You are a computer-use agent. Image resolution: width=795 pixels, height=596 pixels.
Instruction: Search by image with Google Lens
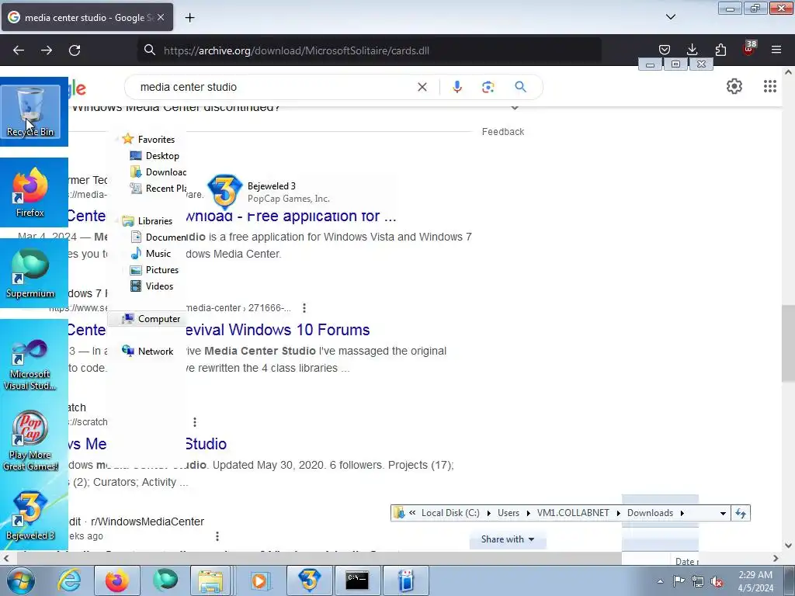(488, 87)
